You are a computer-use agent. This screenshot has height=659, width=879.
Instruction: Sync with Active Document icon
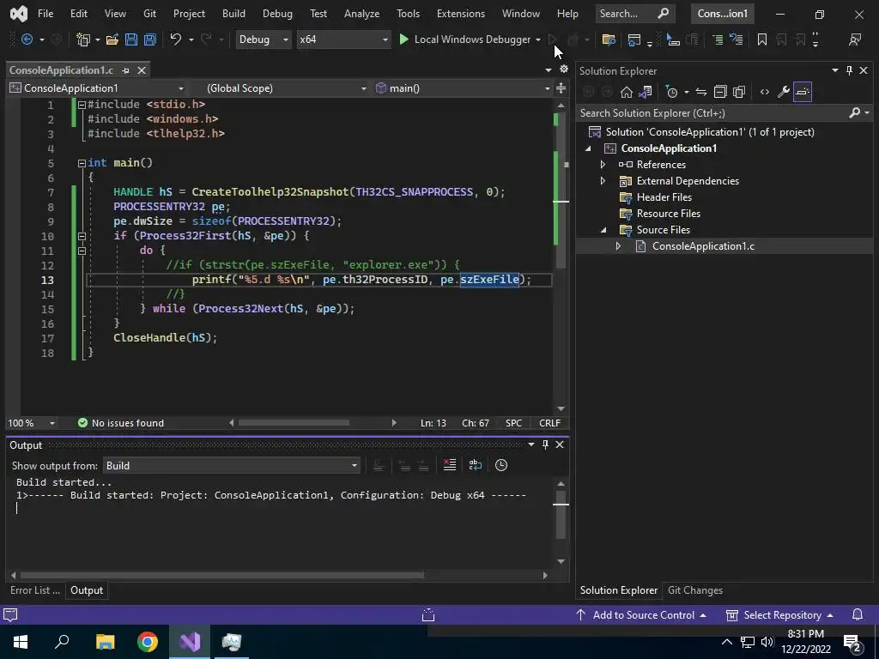coord(700,92)
